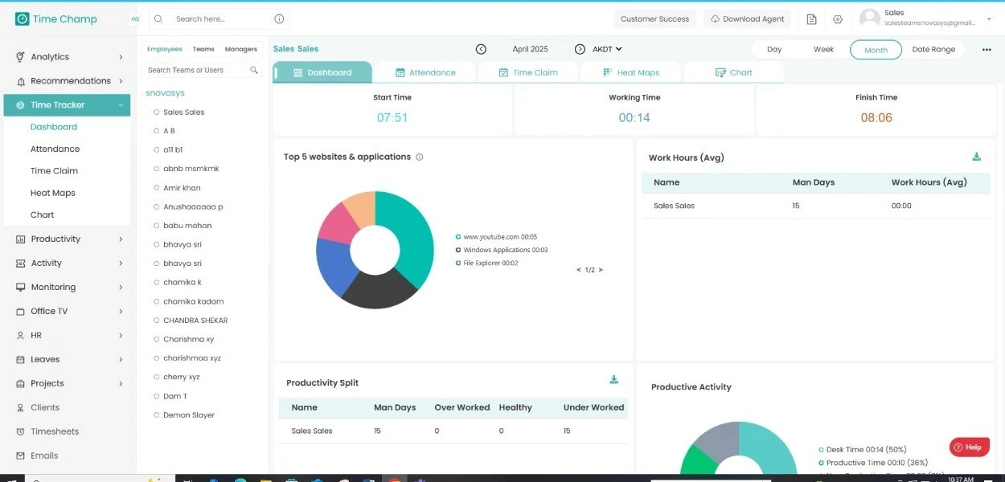This screenshot has height=482, width=1005.
Task: Open the three-dot more options menu
Action: click(x=987, y=50)
